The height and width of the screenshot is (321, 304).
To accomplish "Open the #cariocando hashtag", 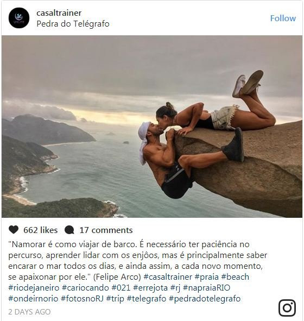I will click(86, 288).
